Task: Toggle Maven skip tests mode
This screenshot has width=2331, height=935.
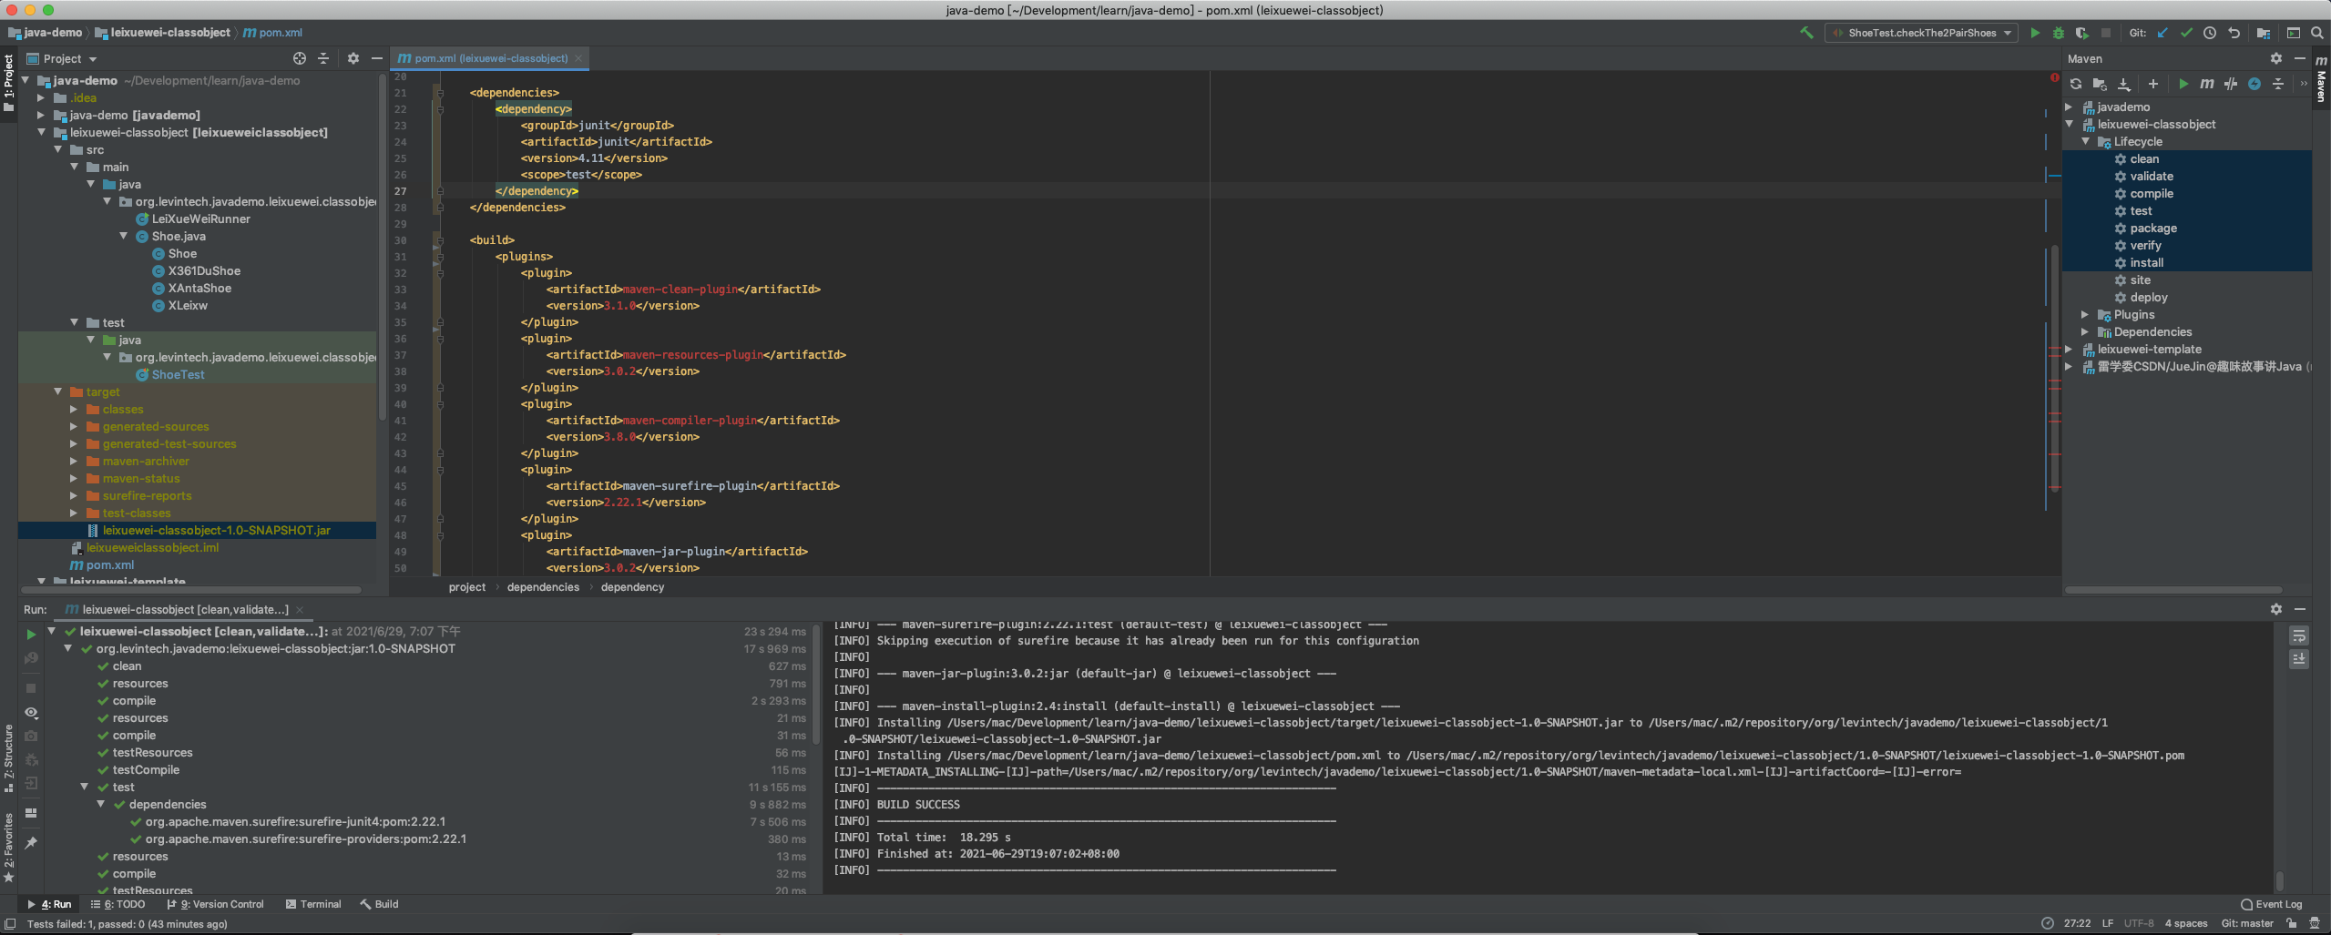Action: point(2254,84)
